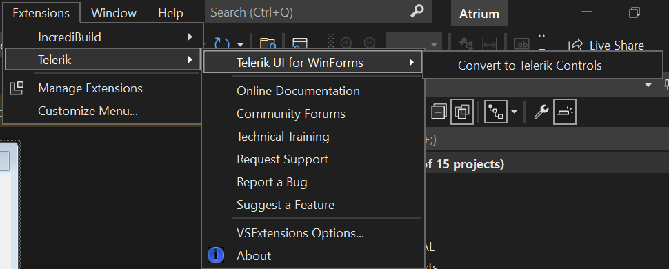Image resolution: width=669 pixels, height=269 pixels.
Task: Expand the Telerik UI for WinForms arrow
Action: coord(411,63)
